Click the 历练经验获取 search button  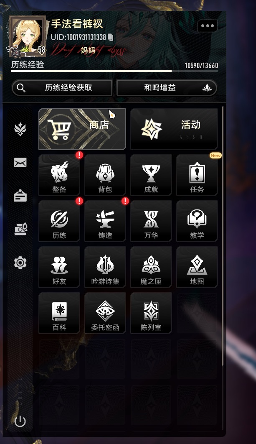pyautogui.click(x=62, y=88)
